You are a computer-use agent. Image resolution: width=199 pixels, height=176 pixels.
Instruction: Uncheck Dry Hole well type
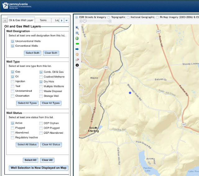pyautogui.click(x=41, y=82)
